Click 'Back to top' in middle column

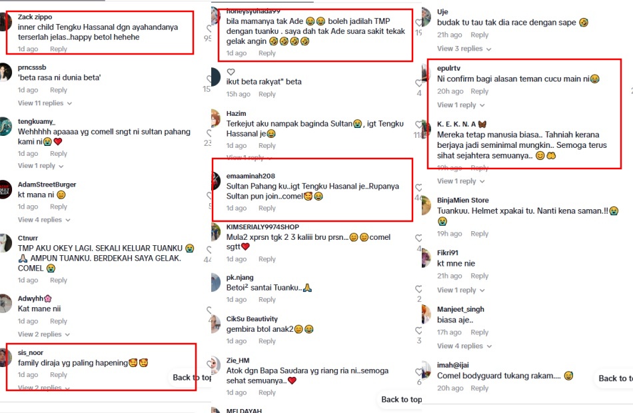pos(401,399)
